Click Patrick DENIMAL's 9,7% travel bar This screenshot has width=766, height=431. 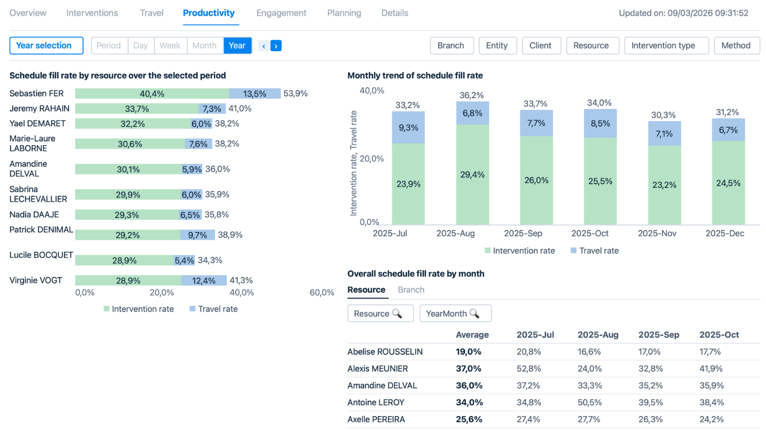(197, 235)
